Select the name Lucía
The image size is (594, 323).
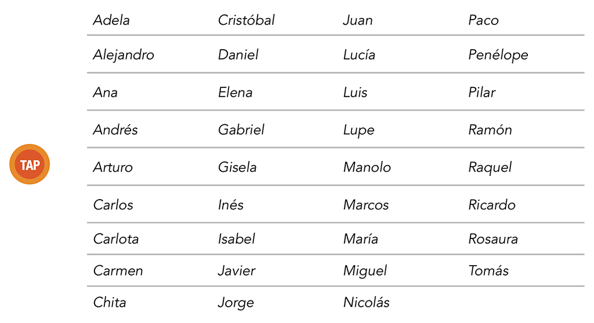[359, 55]
